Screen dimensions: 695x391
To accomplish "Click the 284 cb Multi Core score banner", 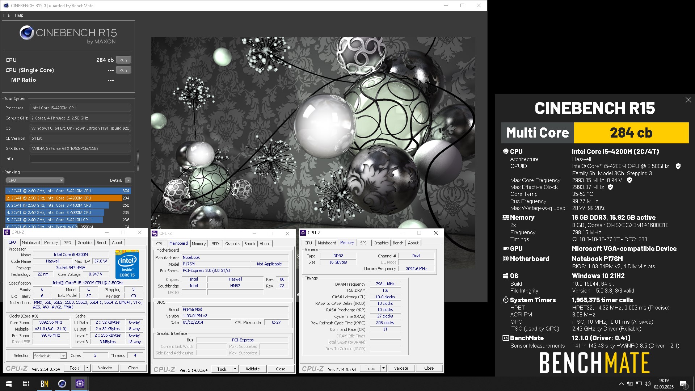I will (631, 133).
